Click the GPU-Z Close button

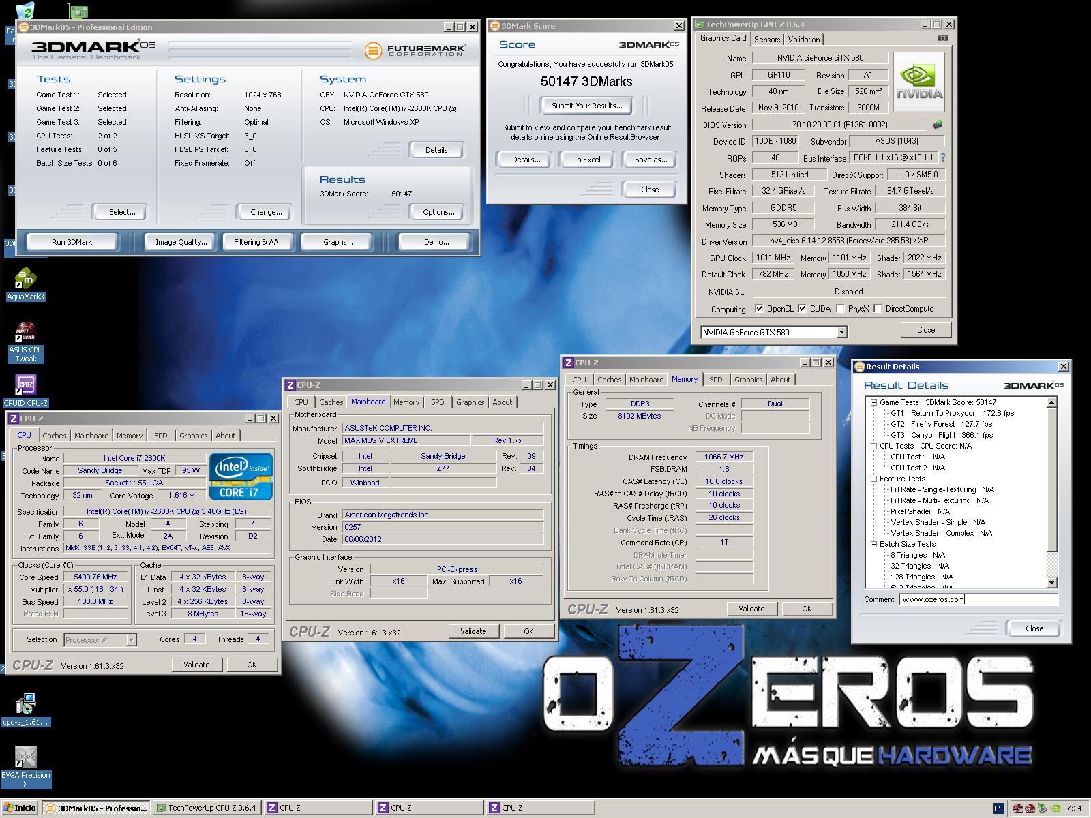[x=925, y=330]
